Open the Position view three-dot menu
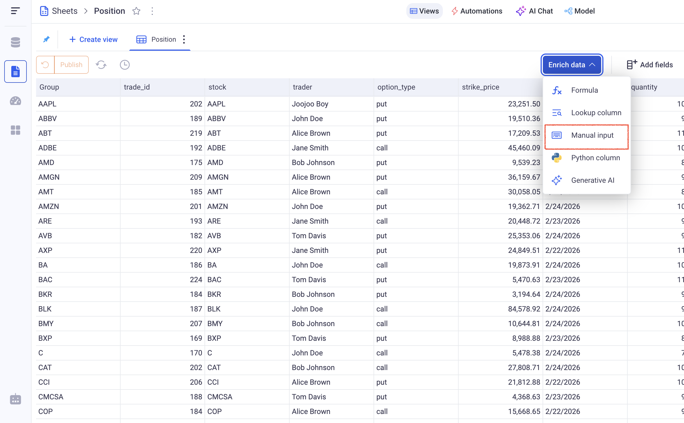 point(184,39)
